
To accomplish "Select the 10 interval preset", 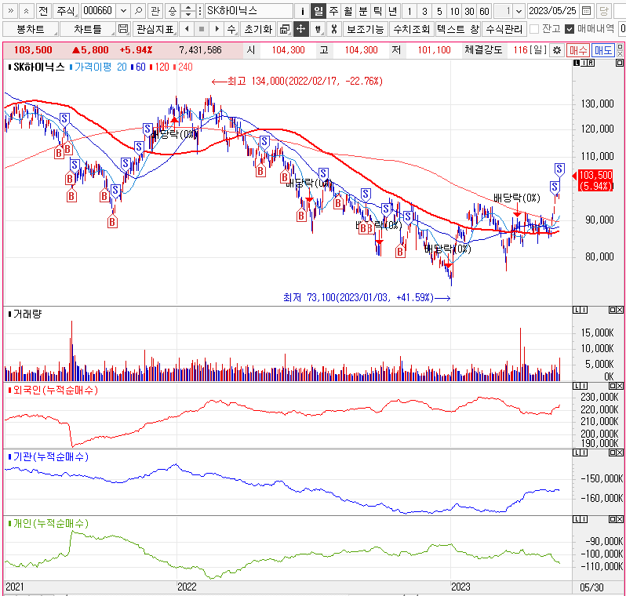I will pyautogui.click(x=454, y=11).
